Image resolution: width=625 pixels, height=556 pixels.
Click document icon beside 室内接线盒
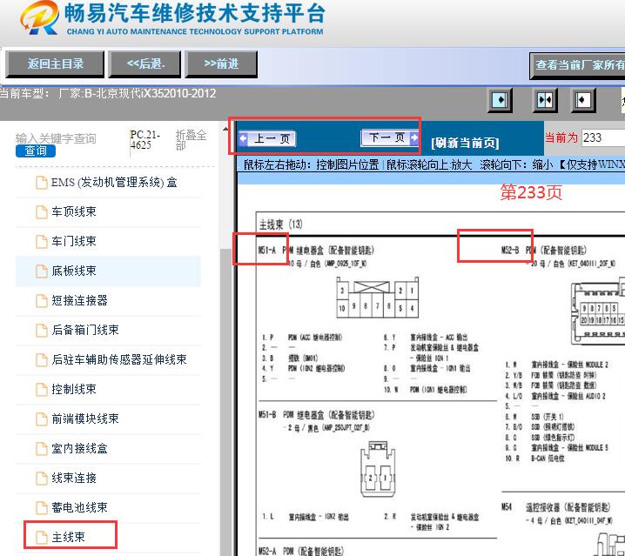point(42,449)
